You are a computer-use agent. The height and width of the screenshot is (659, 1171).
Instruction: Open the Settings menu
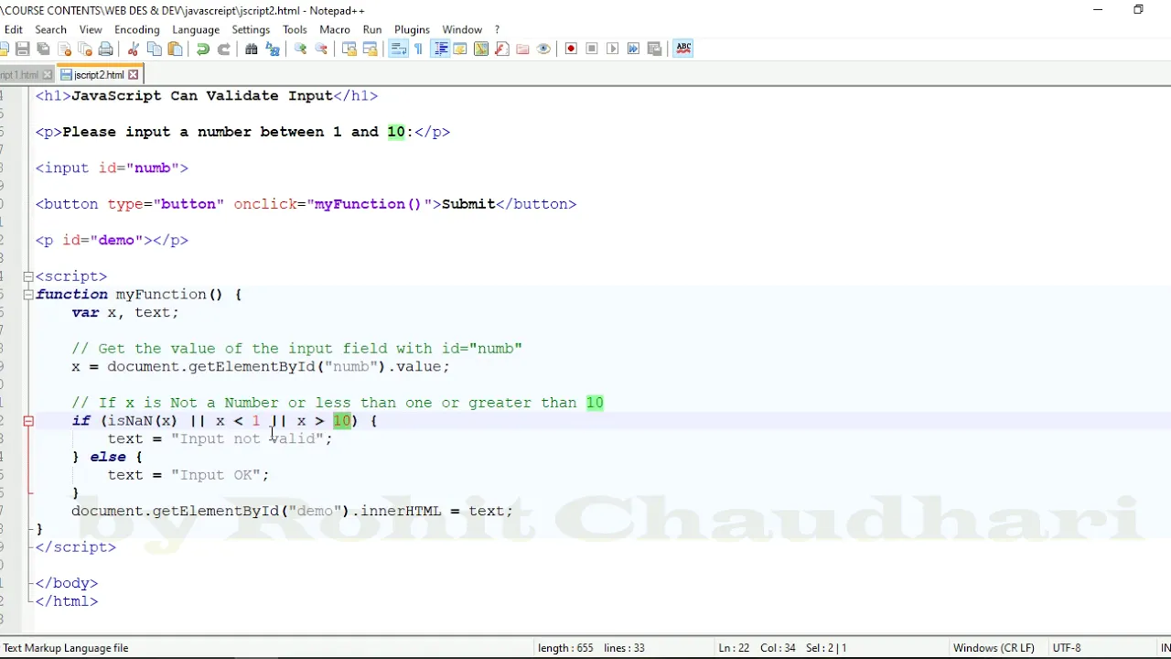point(251,29)
